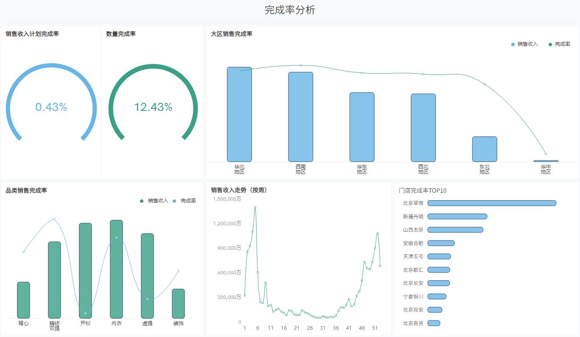The image size is (580, 337).
Task: Select the 东北地区 bar in the regional chart
Action: [484, 148]
